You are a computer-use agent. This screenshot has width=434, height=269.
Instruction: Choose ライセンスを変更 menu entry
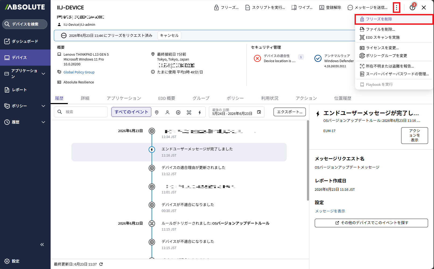(x=394, y=48)
